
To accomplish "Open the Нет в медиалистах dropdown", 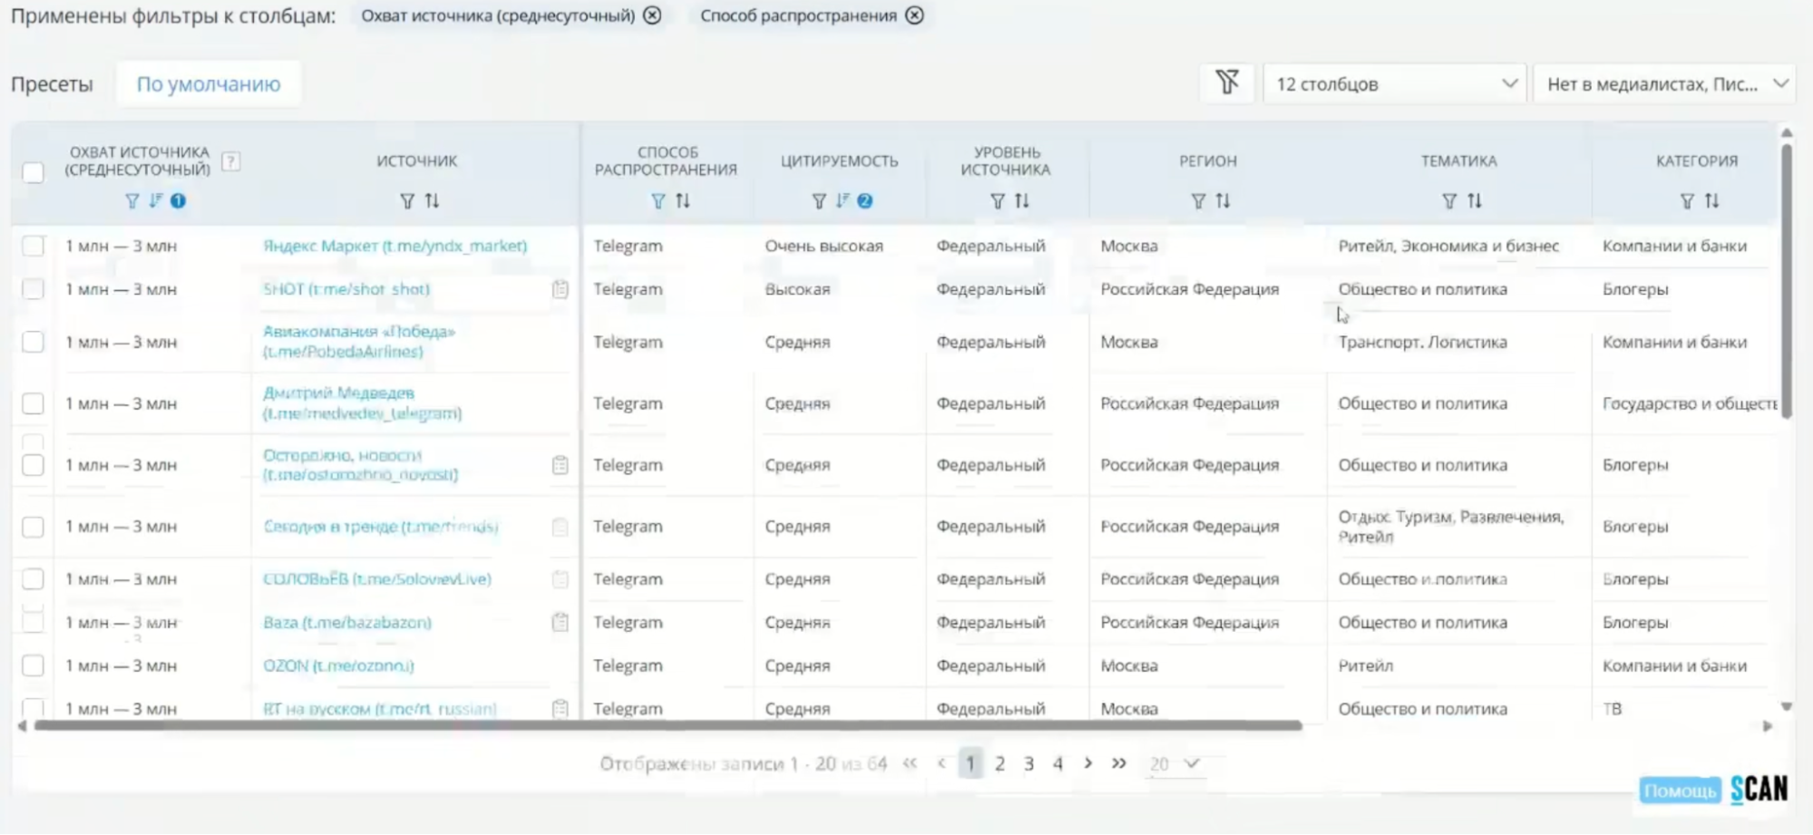I will [x=1665, y=83].
